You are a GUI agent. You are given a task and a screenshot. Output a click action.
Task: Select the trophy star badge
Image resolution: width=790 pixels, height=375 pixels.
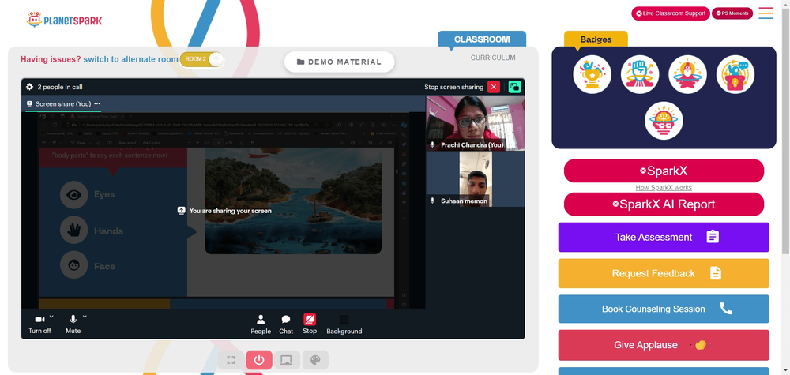pos(592,74)
